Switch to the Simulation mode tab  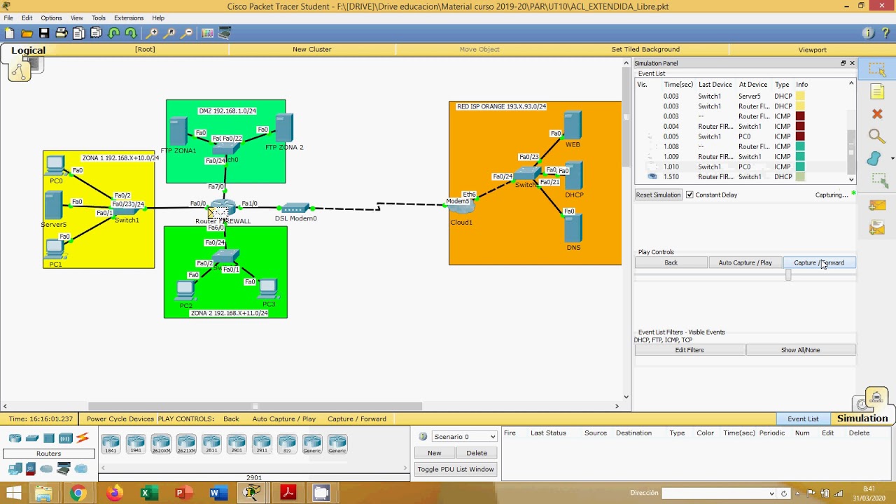(x=862, y=419)
